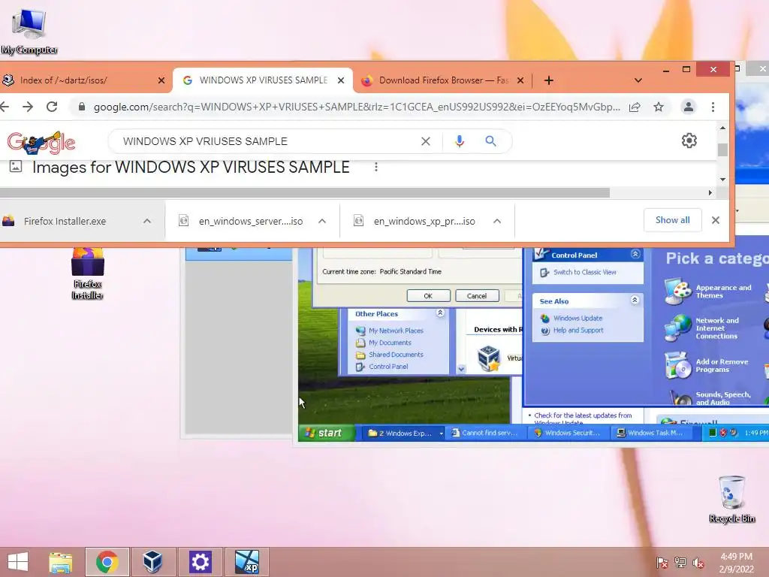769x577 pixels.
Task: Expand Firefox Installer.exe download options
Action: (x=147, y=222)
